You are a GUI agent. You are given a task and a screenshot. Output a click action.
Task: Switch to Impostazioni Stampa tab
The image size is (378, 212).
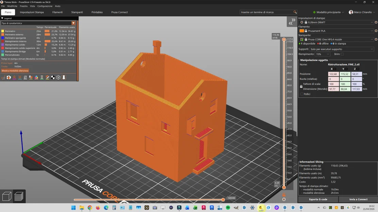tap(32, 12)
